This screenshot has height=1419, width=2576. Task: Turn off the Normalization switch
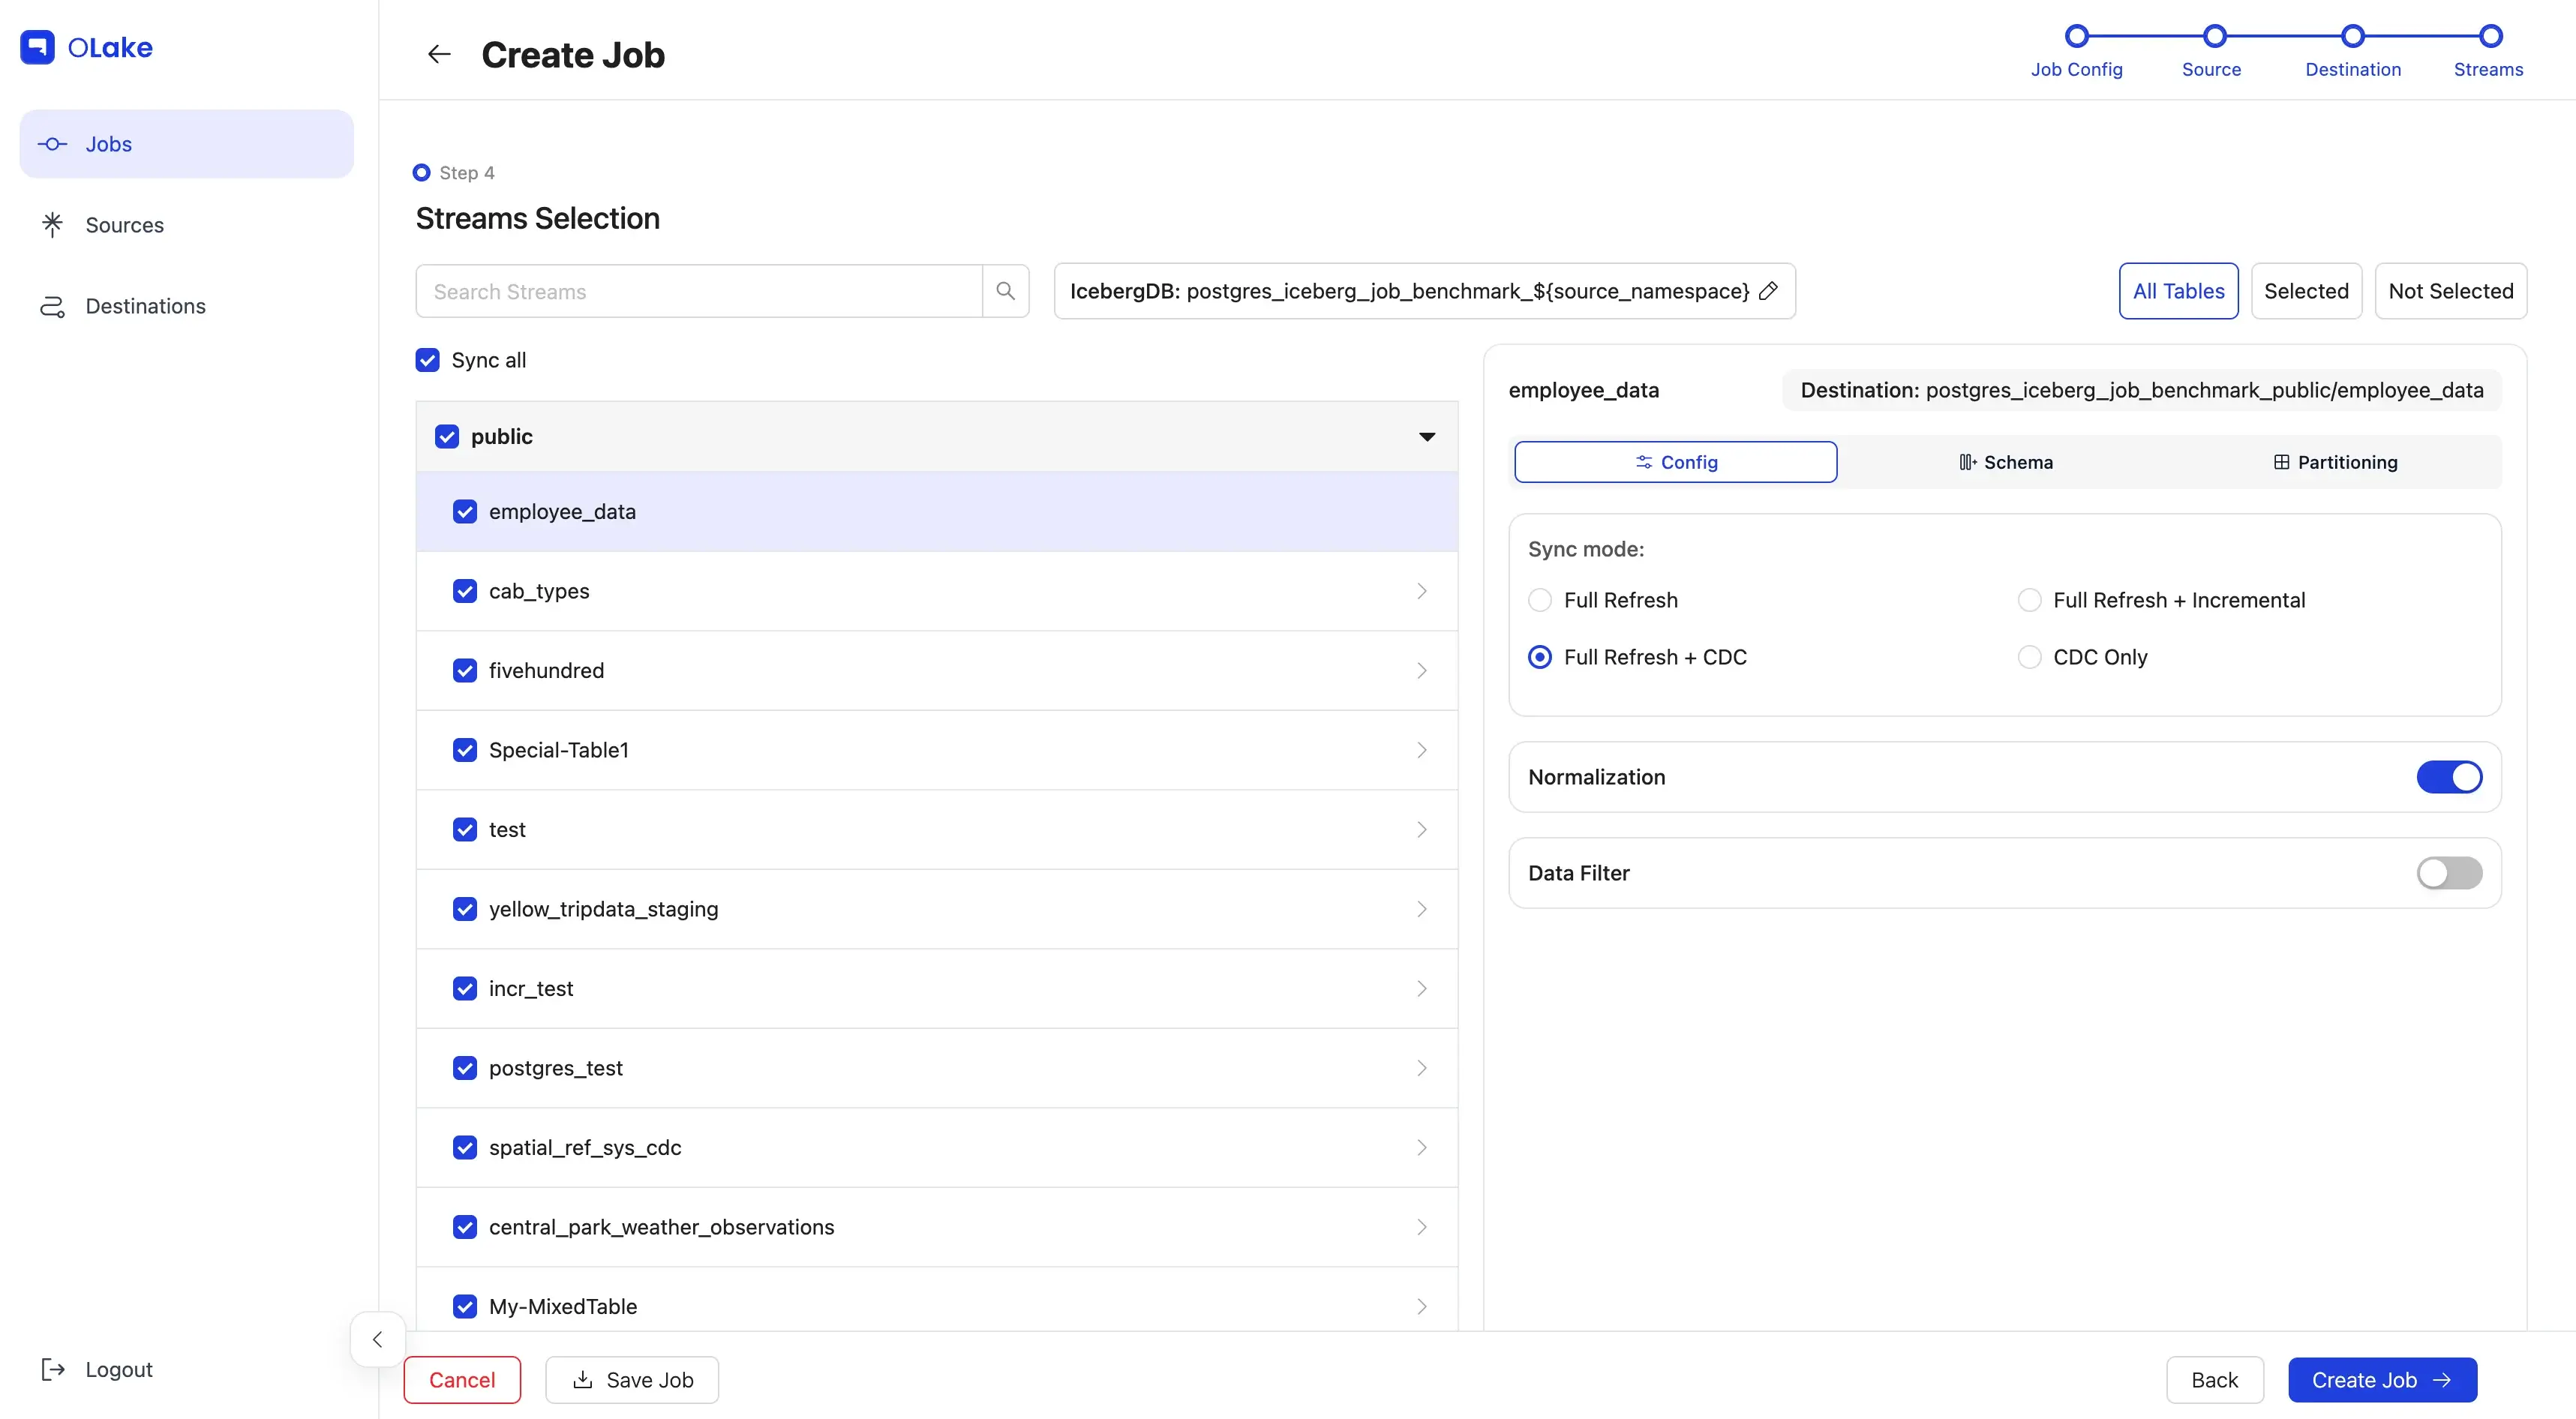pyautogui.click(x=2448, y=777)
